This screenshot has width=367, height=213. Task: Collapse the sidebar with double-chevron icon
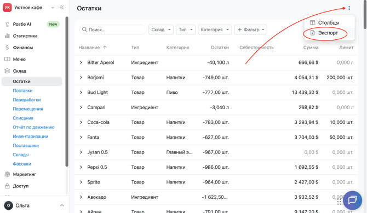tap(62, 8)
